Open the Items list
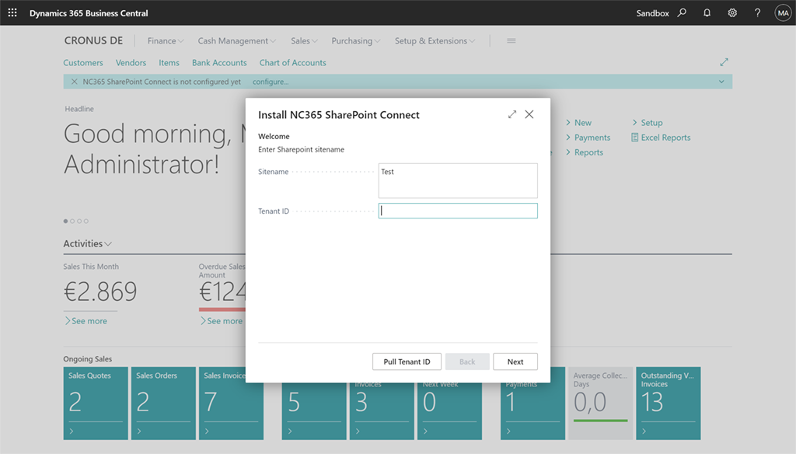 point(169,62)
